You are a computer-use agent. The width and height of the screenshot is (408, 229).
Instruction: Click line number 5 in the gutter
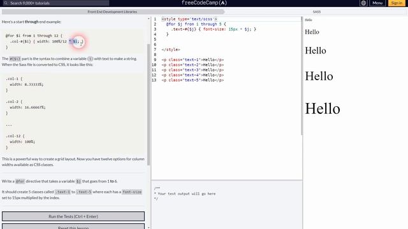155,39
